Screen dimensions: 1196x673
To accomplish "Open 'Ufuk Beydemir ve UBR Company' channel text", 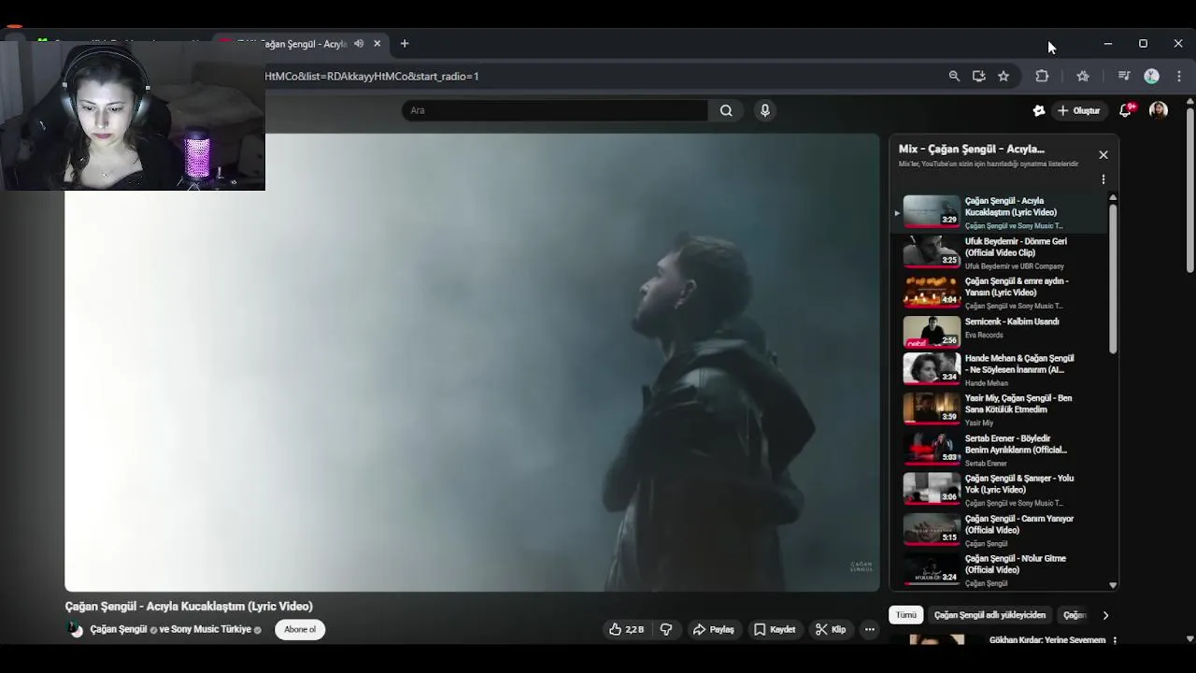I will [x=1015, y=266].
